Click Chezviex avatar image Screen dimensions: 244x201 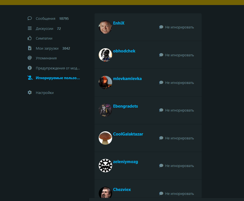(x=105, y=192)
